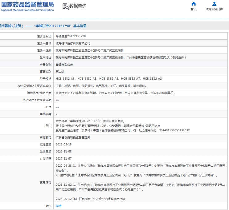Click the 备注 line mentioning 15患者承载器械-03医用病床
This screenshot has height=210, width=229.
(108, 126)
